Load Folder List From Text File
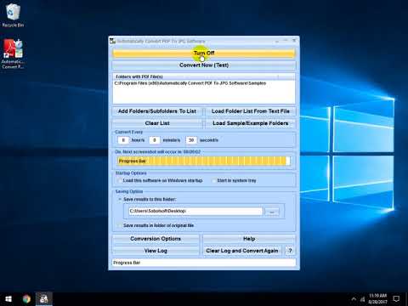 (x=250, y=111)
